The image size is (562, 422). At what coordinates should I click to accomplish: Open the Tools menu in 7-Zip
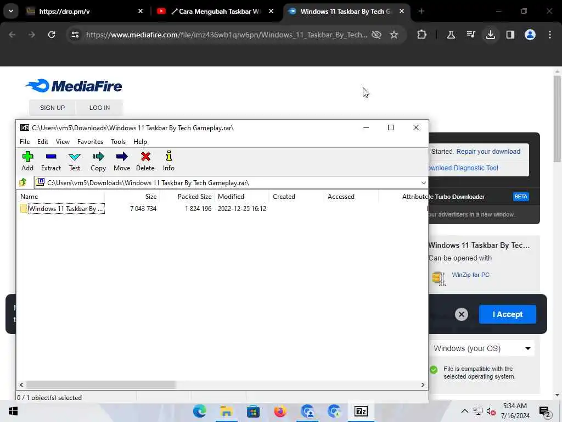click(119, 142)
